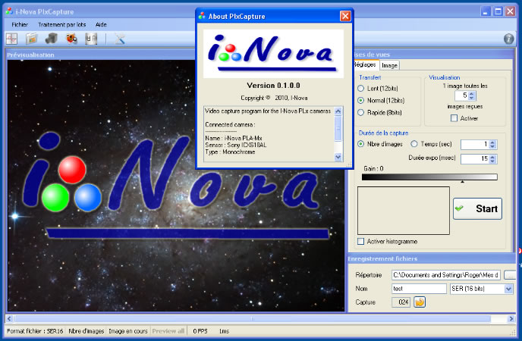Viewport: 522px width, 341px height.
Task: Click the orange arrow icon beside Capture counter
Action: point(420,302)
